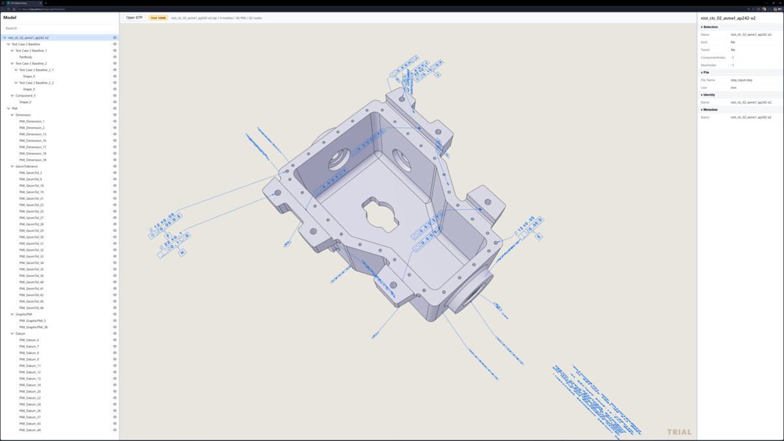Hide PMI_Datum_6 using its eye icon
The width and height of the screenshot is (784, 441).
pyautogui.click(x=115, y=340)
